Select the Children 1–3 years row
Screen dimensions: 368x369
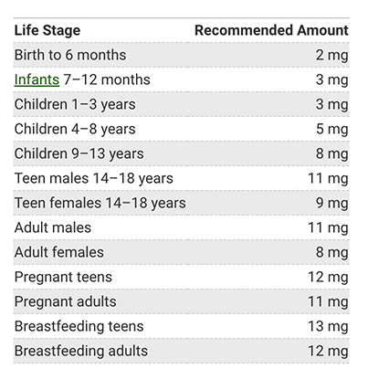(x=181, y=104)
